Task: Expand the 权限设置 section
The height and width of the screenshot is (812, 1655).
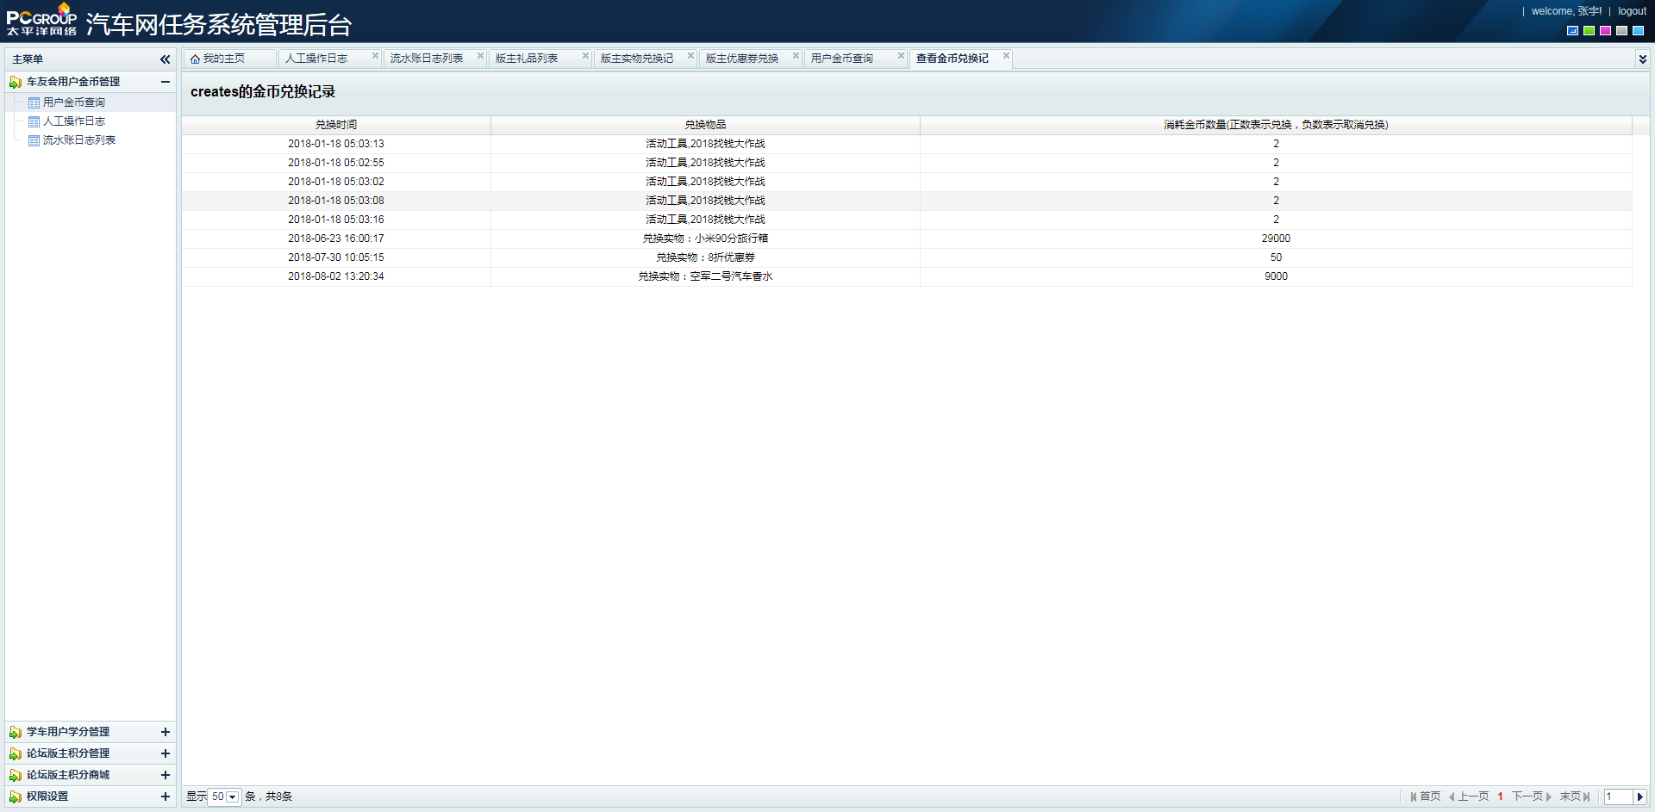Action: coord(165,797)
